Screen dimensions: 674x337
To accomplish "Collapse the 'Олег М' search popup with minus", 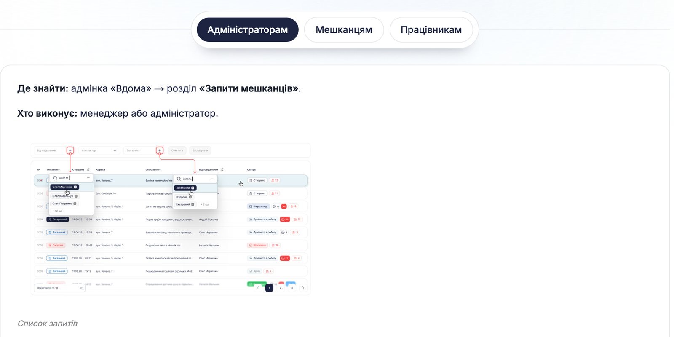I will 88,178.
